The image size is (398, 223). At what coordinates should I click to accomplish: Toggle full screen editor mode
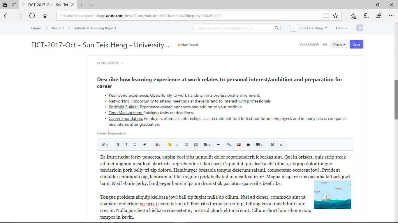(x=272, y=145)
